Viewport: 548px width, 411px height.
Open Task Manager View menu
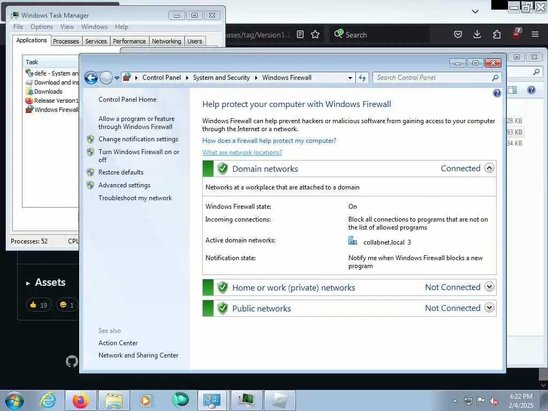pos(67,27)
